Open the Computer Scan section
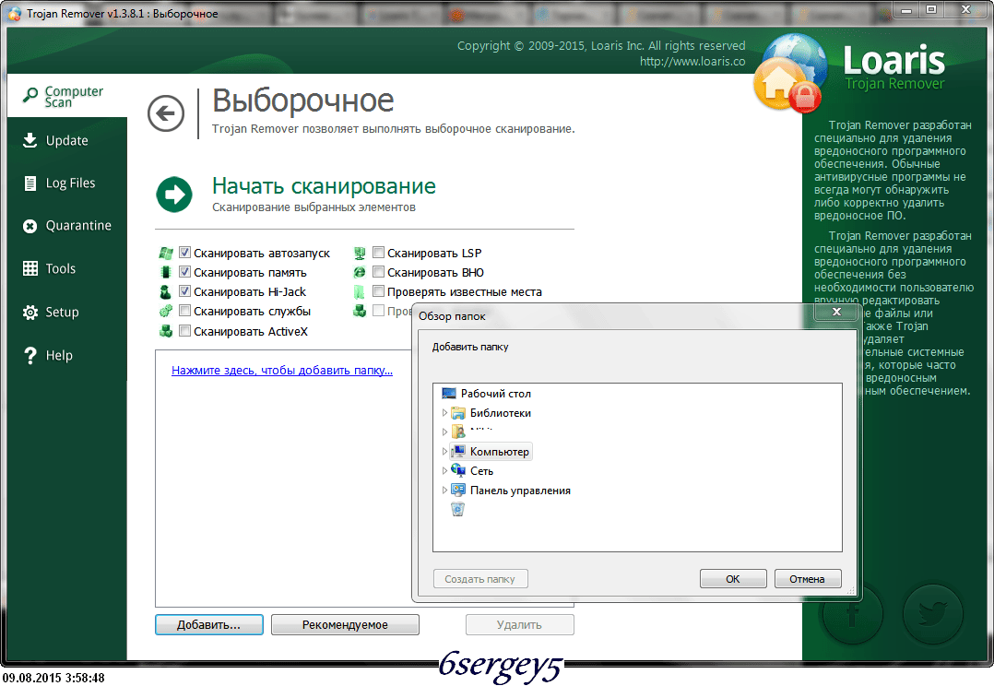The height and width of the screenshot is (686, 994). [x=67, y=96]
